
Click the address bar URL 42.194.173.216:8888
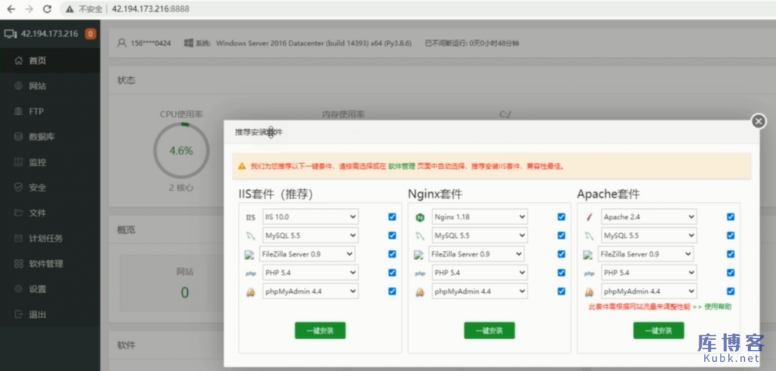point(151,9)
